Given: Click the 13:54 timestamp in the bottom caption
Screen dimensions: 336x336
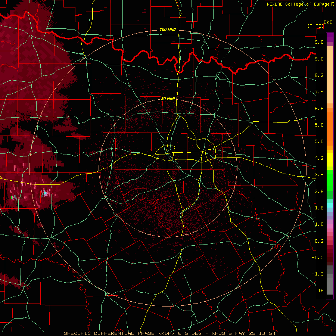Looking at the screenshot, I should [267, 333].
